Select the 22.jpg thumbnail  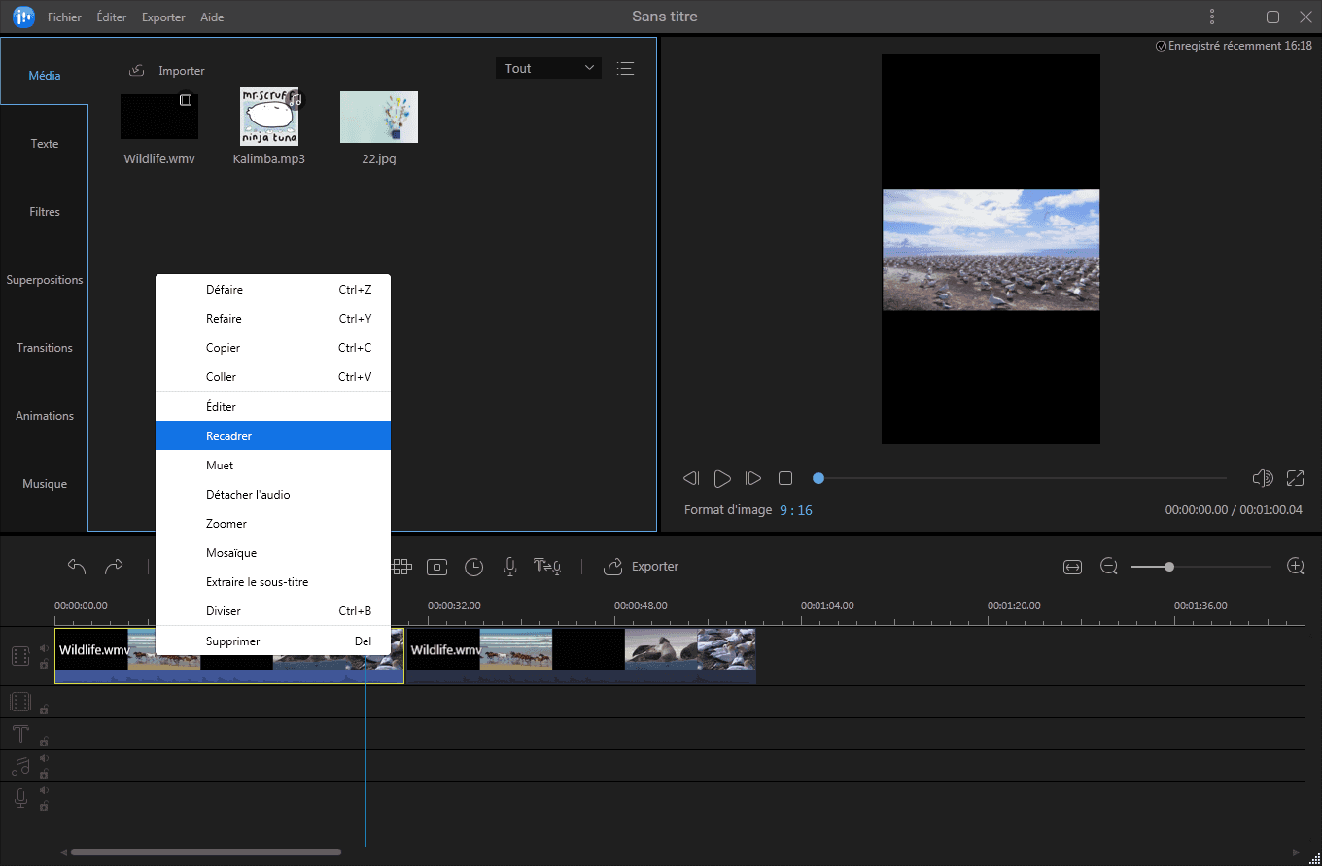pos(379,118)
